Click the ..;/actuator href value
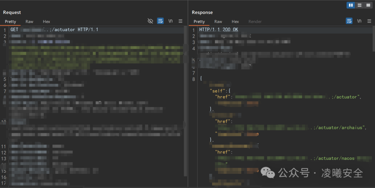 click(342, 97)
